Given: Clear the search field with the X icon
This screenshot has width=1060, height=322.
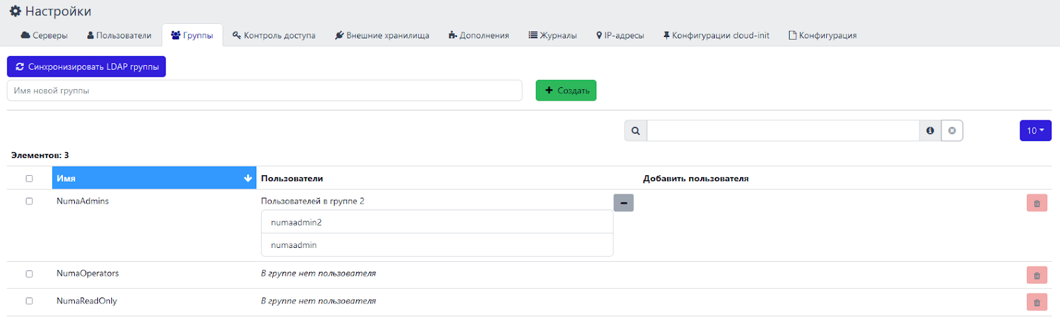Looking at the screenshot, I should tap(952, 131).
